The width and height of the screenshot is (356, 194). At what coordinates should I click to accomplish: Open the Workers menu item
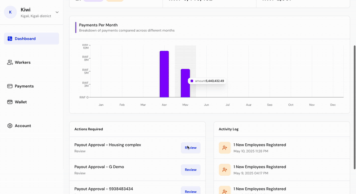tap(32, 62)
